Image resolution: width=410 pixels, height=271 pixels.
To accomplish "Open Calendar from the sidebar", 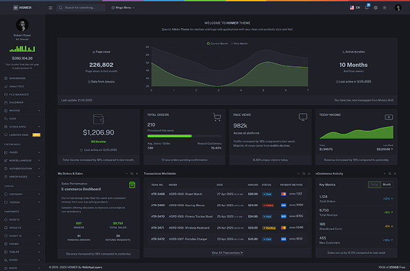I will [x=23, y=102].
